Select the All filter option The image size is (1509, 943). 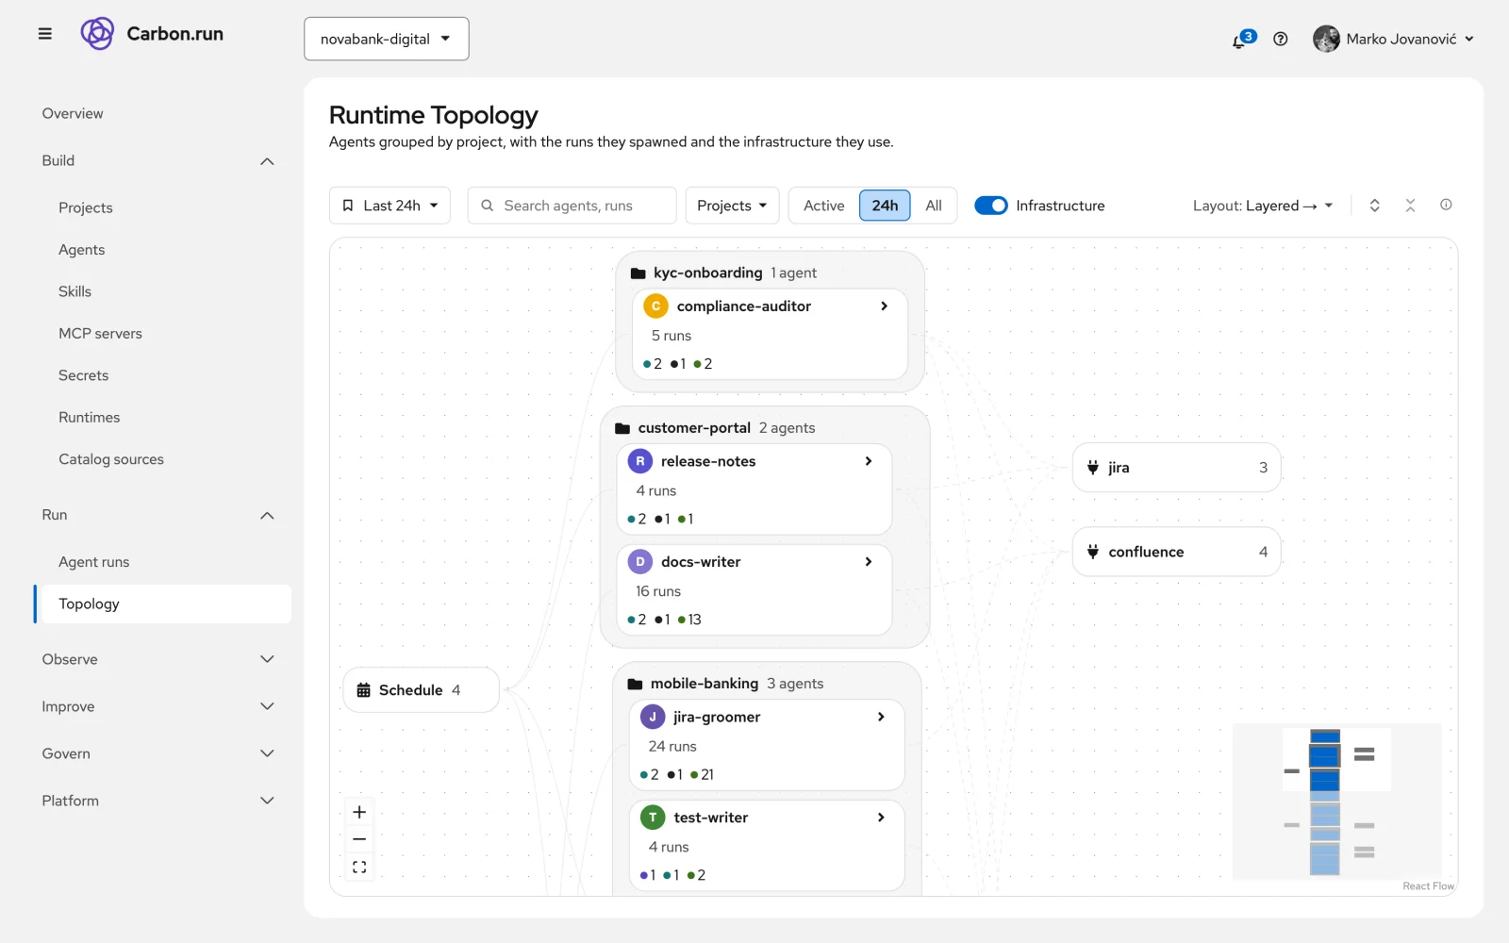click(934, 206)
